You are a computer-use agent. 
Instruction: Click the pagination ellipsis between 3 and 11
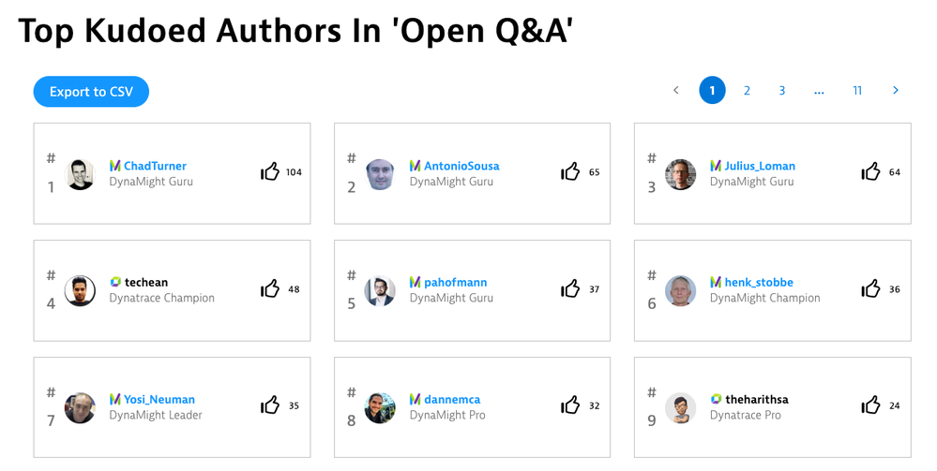tap(819, 91)
